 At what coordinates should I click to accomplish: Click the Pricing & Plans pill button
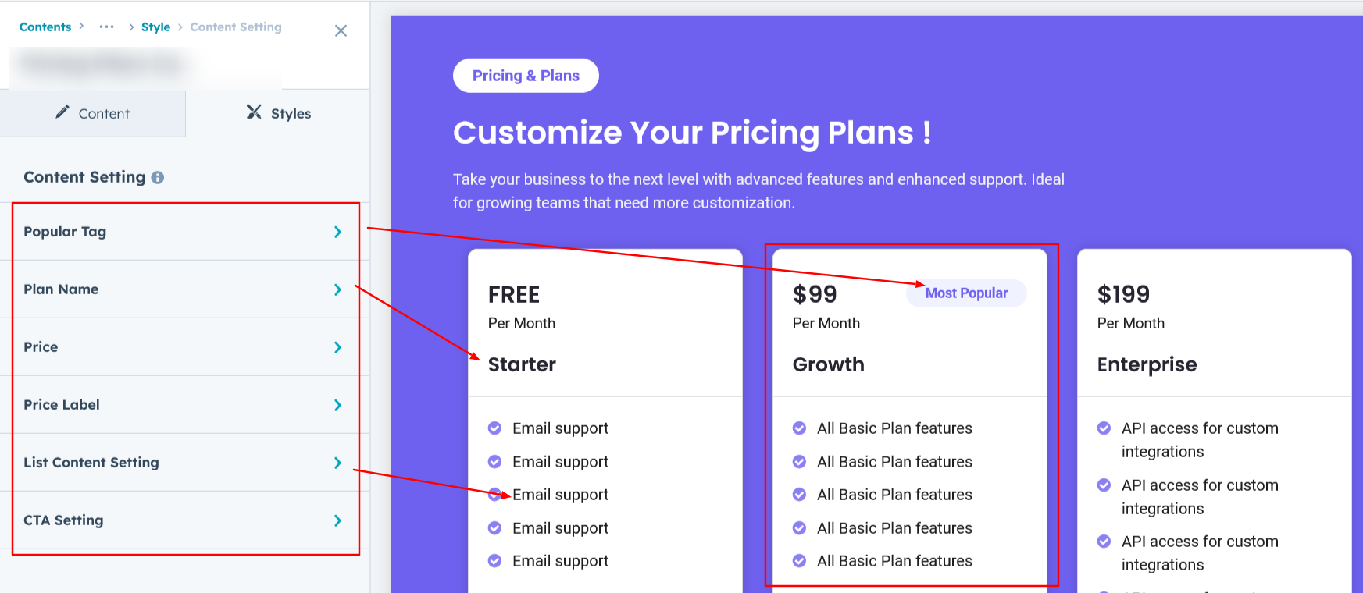coord(526,76)
